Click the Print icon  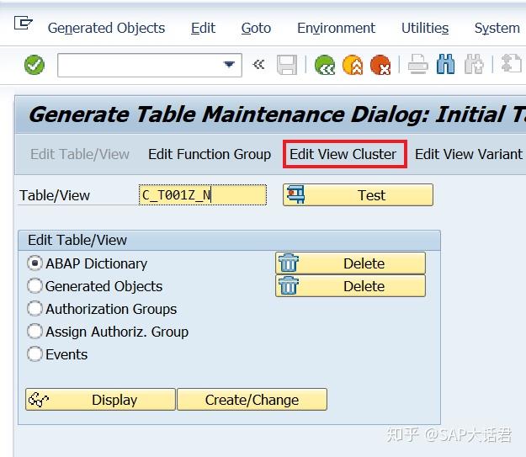pyautogui.click(x=418, y=65)
